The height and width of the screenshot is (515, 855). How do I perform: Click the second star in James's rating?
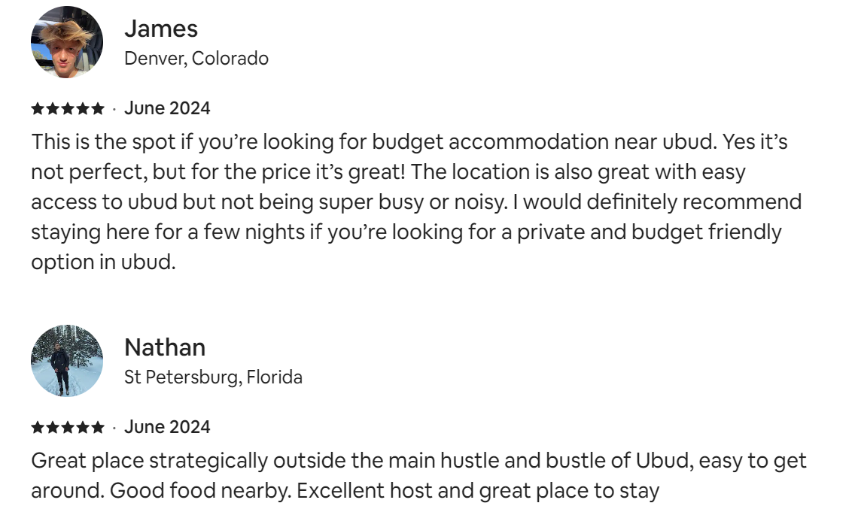pos(53,109)
